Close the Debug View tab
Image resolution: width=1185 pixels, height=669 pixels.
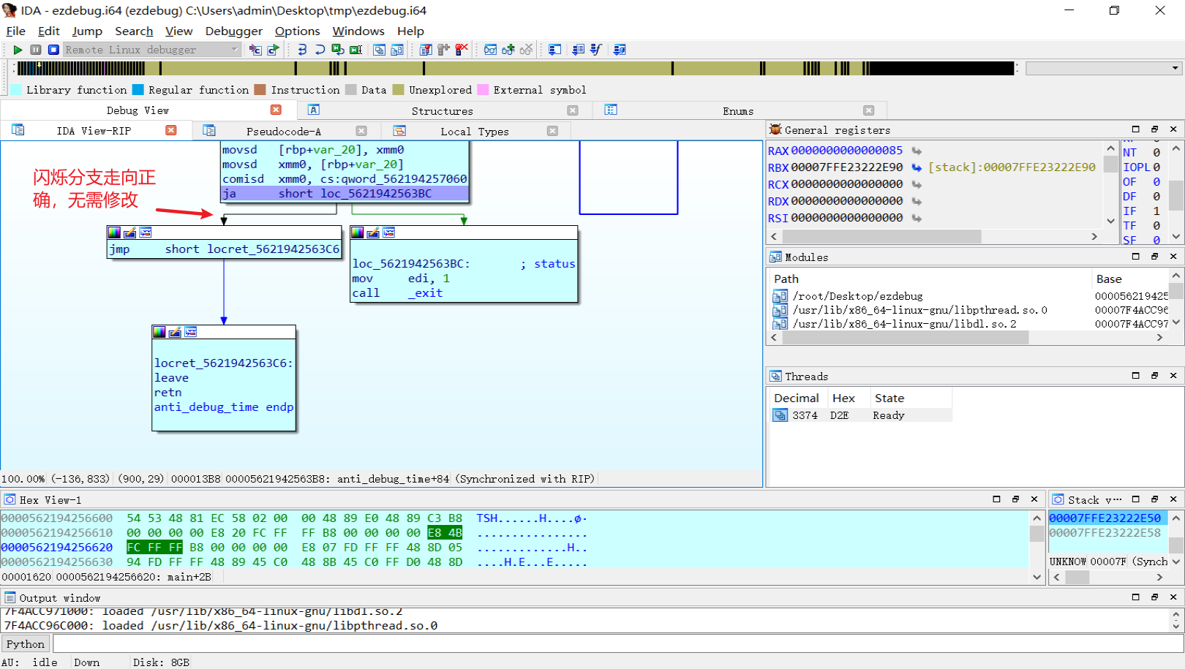pyautogui.click(x=276, y=110)
